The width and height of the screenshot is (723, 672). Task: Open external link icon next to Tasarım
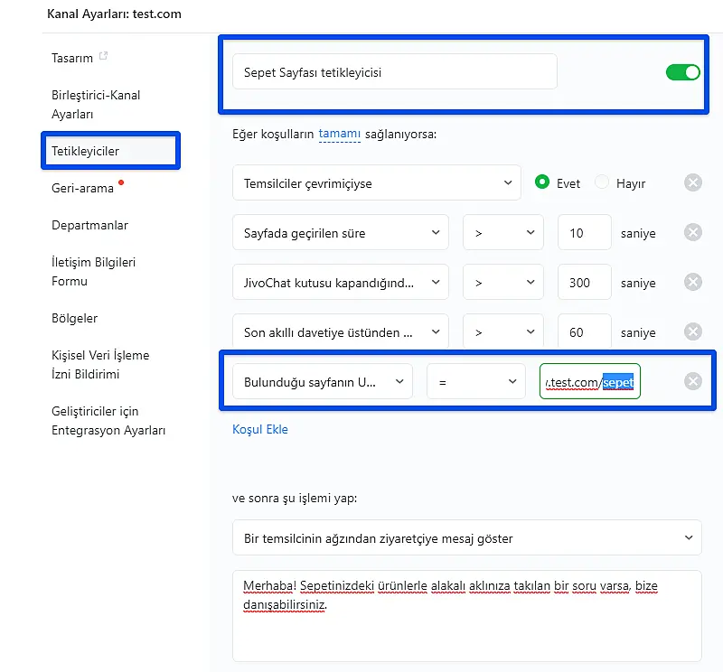pyautogui.click(x=104, y=57)
